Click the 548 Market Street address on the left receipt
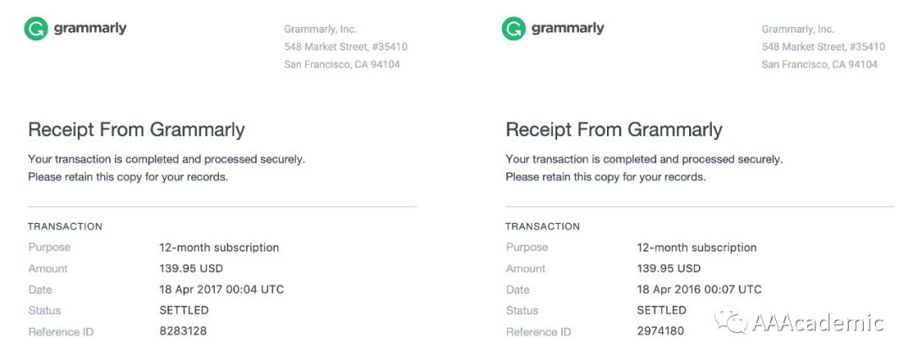Image resolution: width=913 pixels, height=360 pixels. point(345,46)
